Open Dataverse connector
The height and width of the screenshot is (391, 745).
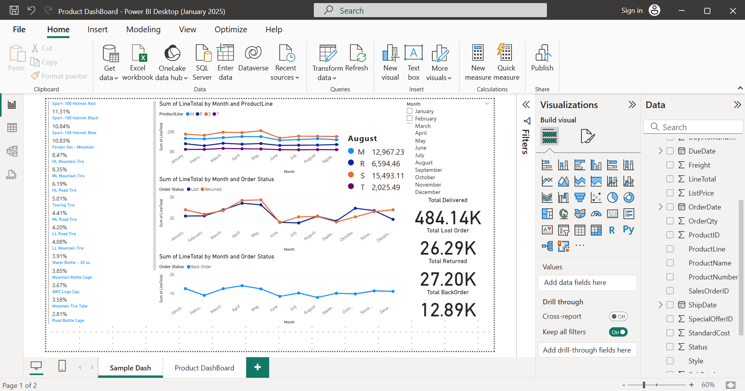[x=253, y=58]
